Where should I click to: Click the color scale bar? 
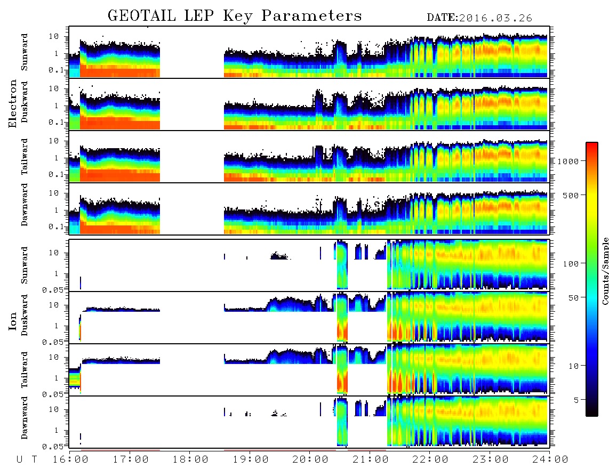[x=592, y=279]
